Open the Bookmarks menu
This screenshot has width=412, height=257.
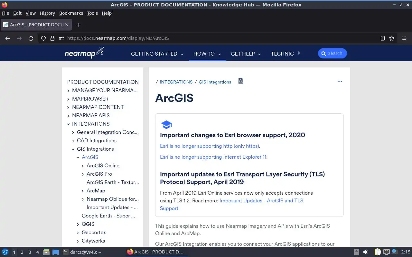coord(71,13)
